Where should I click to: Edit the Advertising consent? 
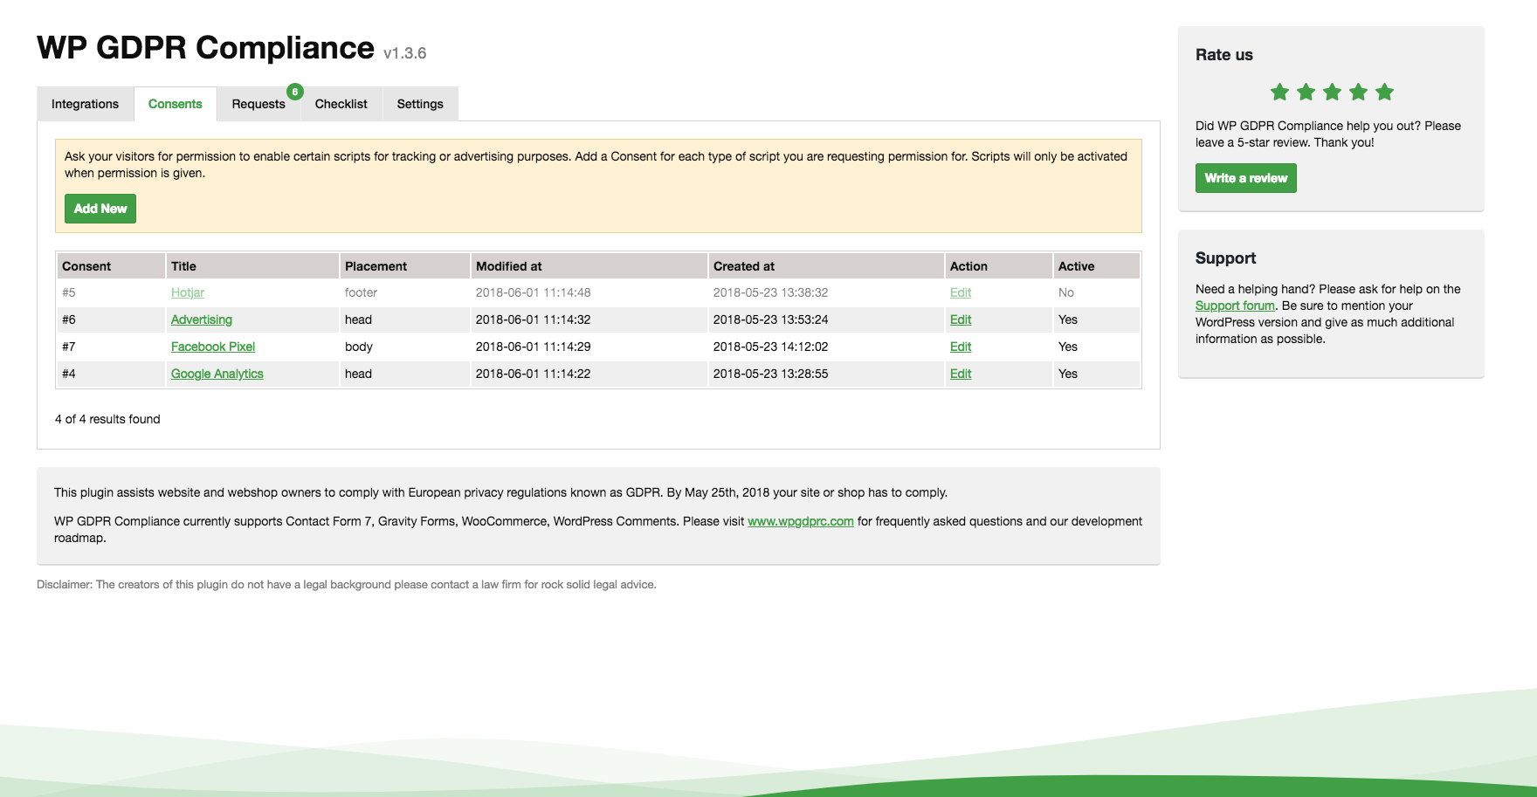point(961,319)
